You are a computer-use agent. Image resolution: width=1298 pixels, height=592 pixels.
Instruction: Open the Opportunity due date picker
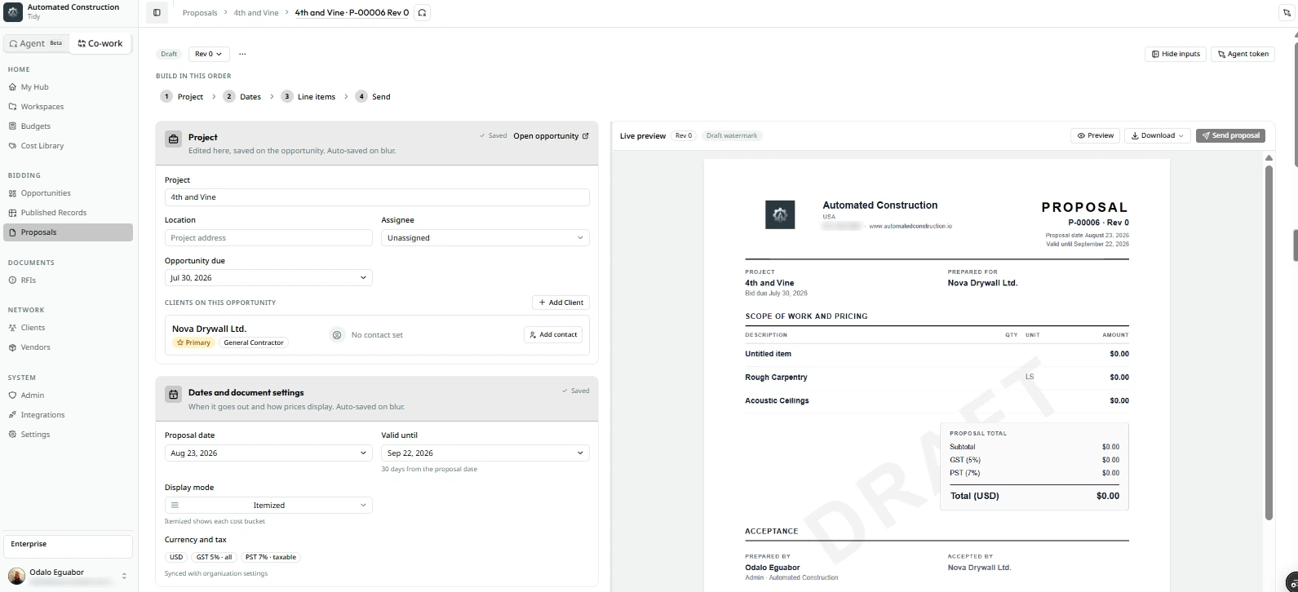click(x=268, y=278)
